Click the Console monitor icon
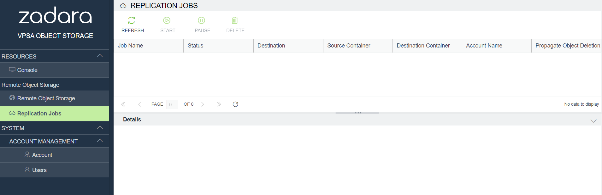The width and height of the screenshot is (602, 195). coord(12,70)
